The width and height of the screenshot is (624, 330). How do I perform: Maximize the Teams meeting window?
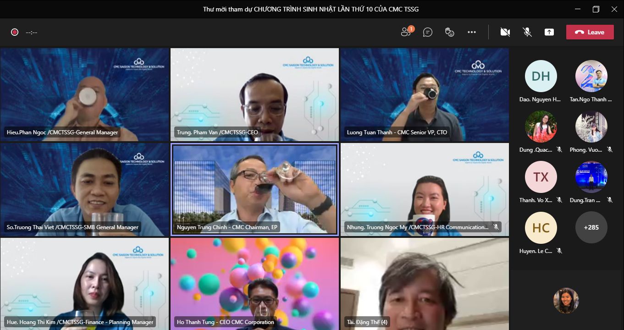pyautogui.click(x=596, y=9)
